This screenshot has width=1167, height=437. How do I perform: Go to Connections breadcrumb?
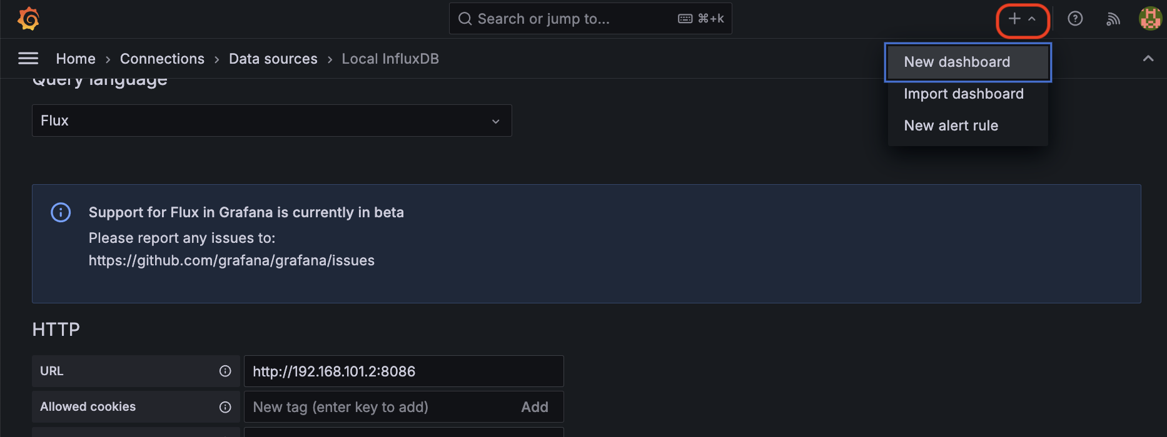pyautogui.click(x=162, y=59)
